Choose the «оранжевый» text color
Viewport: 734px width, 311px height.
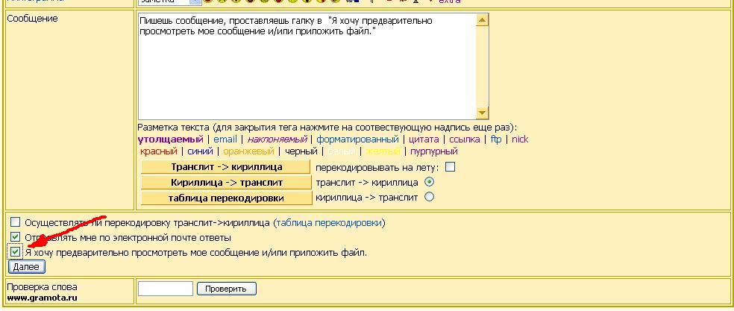pos(248,151)
